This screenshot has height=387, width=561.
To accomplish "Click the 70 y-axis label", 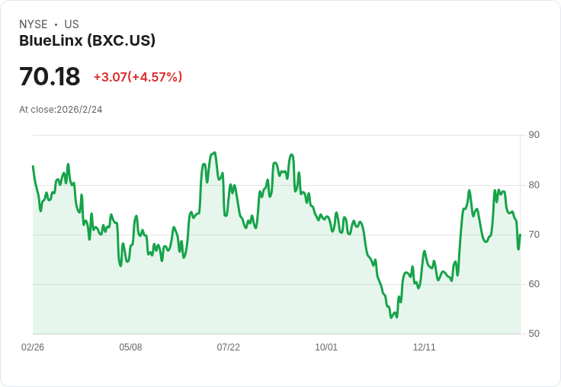I will (x=534, y=234).
